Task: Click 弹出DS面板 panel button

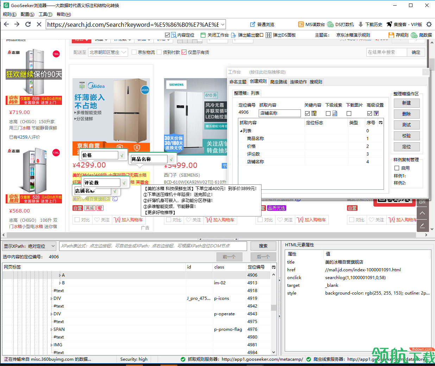Action: (x=280, y=35)
